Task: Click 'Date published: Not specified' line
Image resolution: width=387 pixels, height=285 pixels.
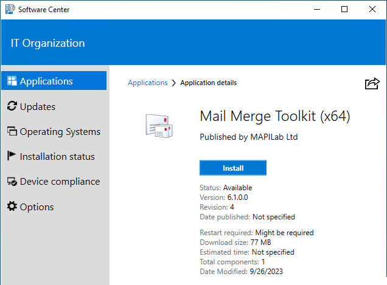Action: tap(247, 217)
